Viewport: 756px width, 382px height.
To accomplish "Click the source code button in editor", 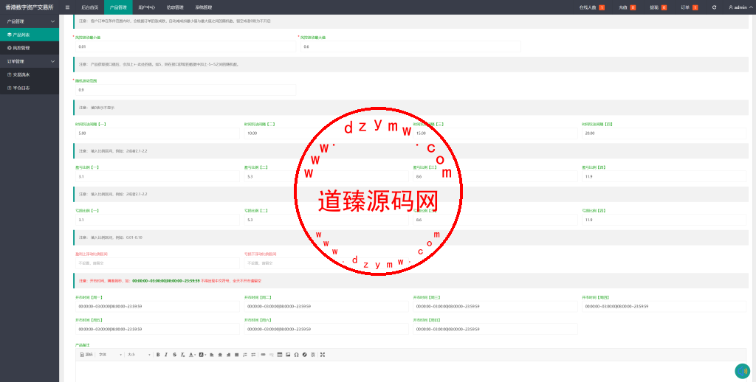I will (86, 355).
